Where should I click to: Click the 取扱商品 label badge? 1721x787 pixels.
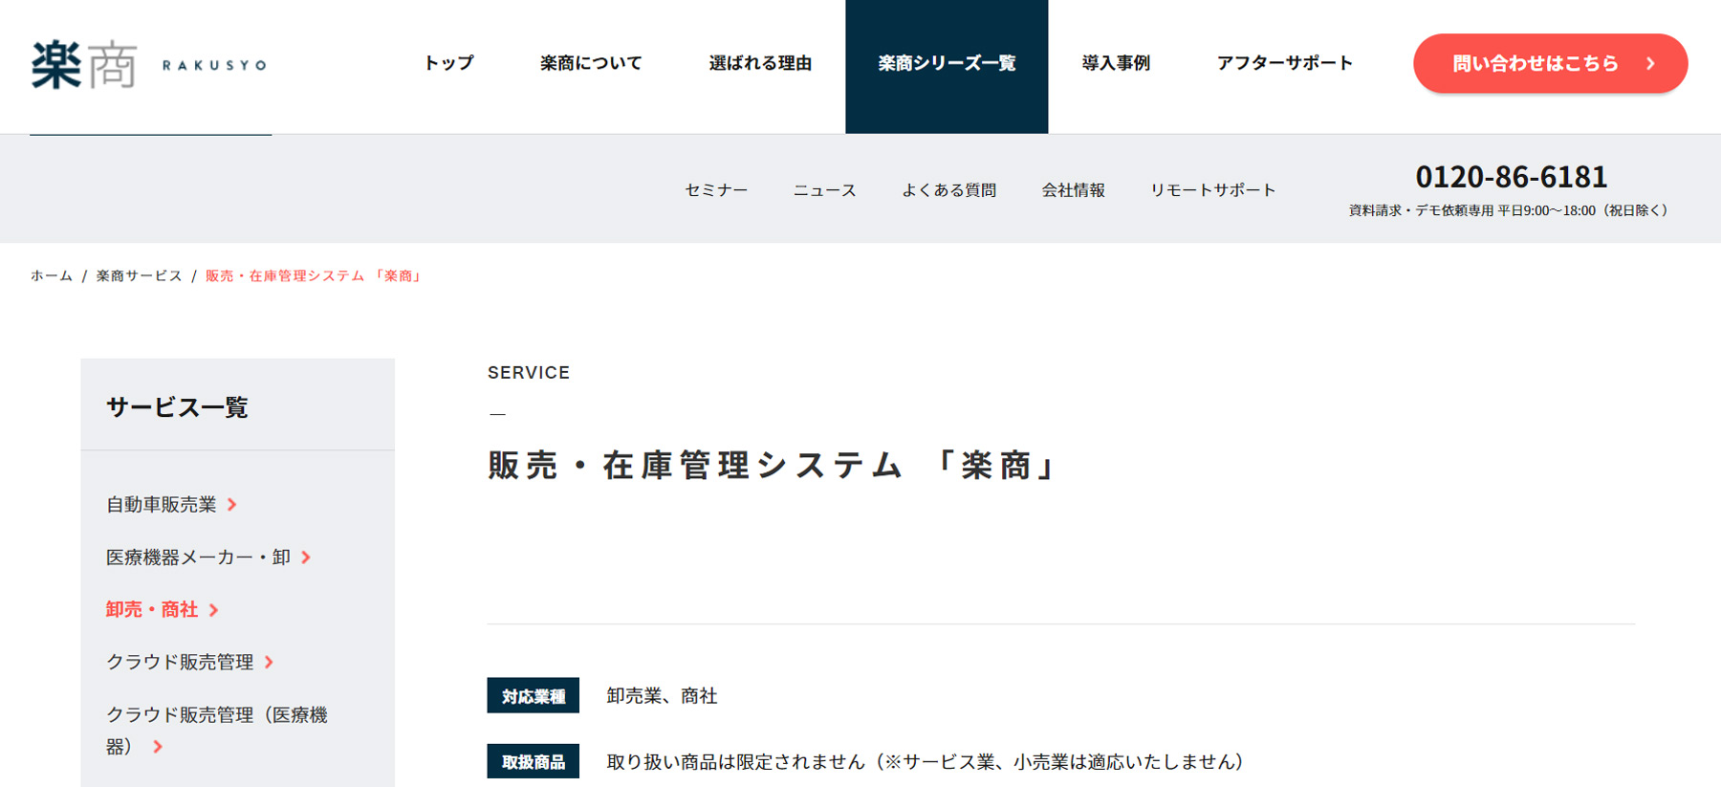[533, 761]
